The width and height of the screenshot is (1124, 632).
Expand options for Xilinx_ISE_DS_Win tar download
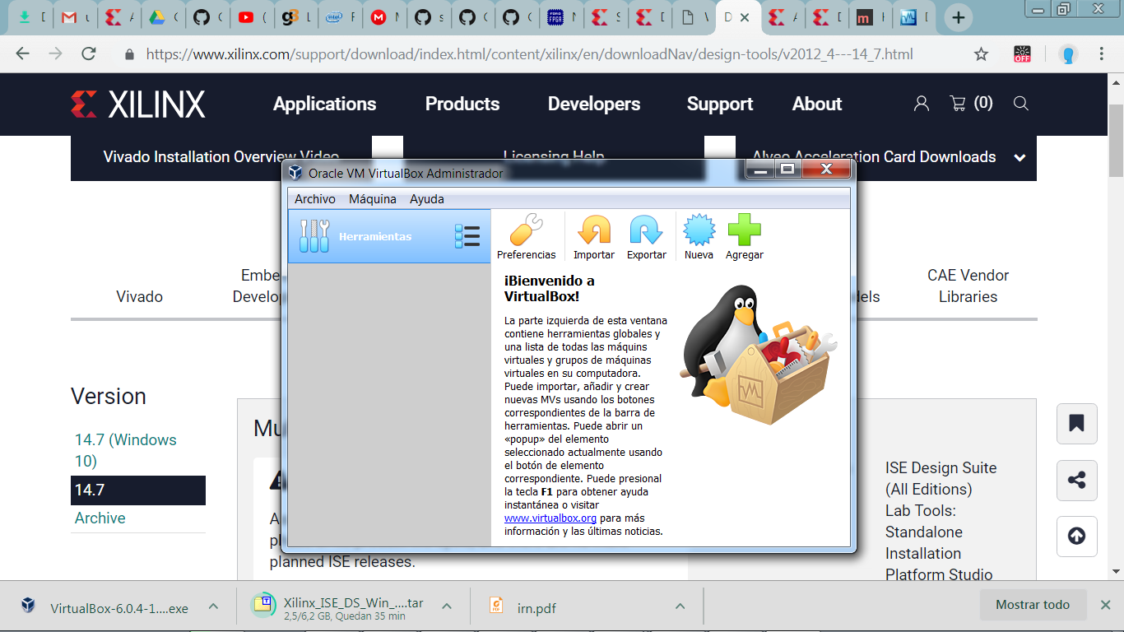pos(446,607)
